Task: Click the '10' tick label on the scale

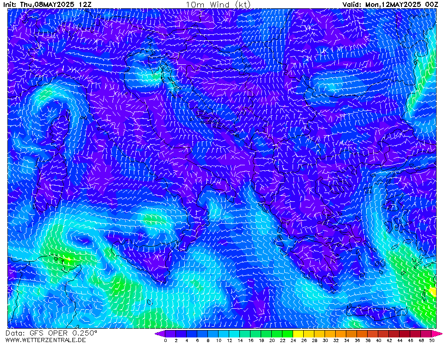Action: click(x=219, y=340)
